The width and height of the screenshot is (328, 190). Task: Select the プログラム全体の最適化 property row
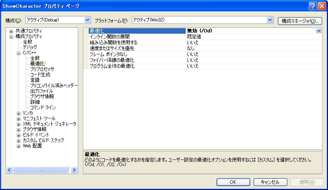point(202,66)
